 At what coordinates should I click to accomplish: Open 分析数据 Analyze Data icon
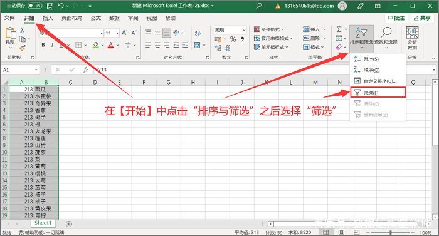click(413, 38)
